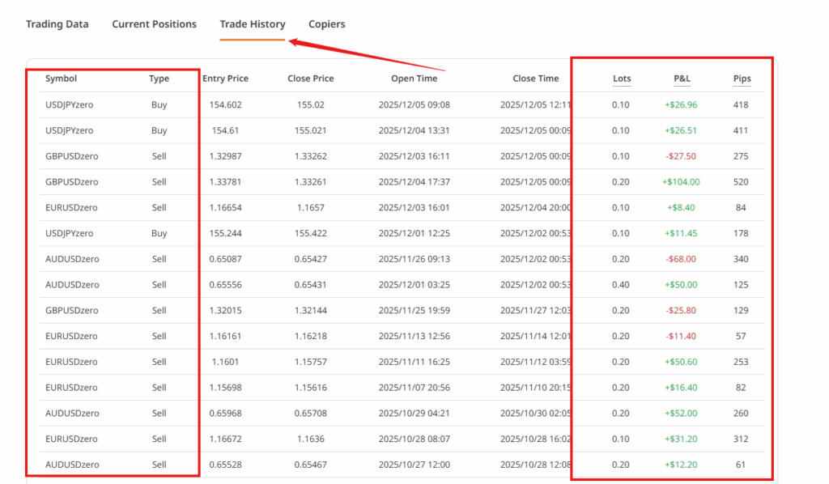This screenshot has width=829, height=484.
Task: Select the +$104.00 P&L value
Action: (x=681, y=182)
